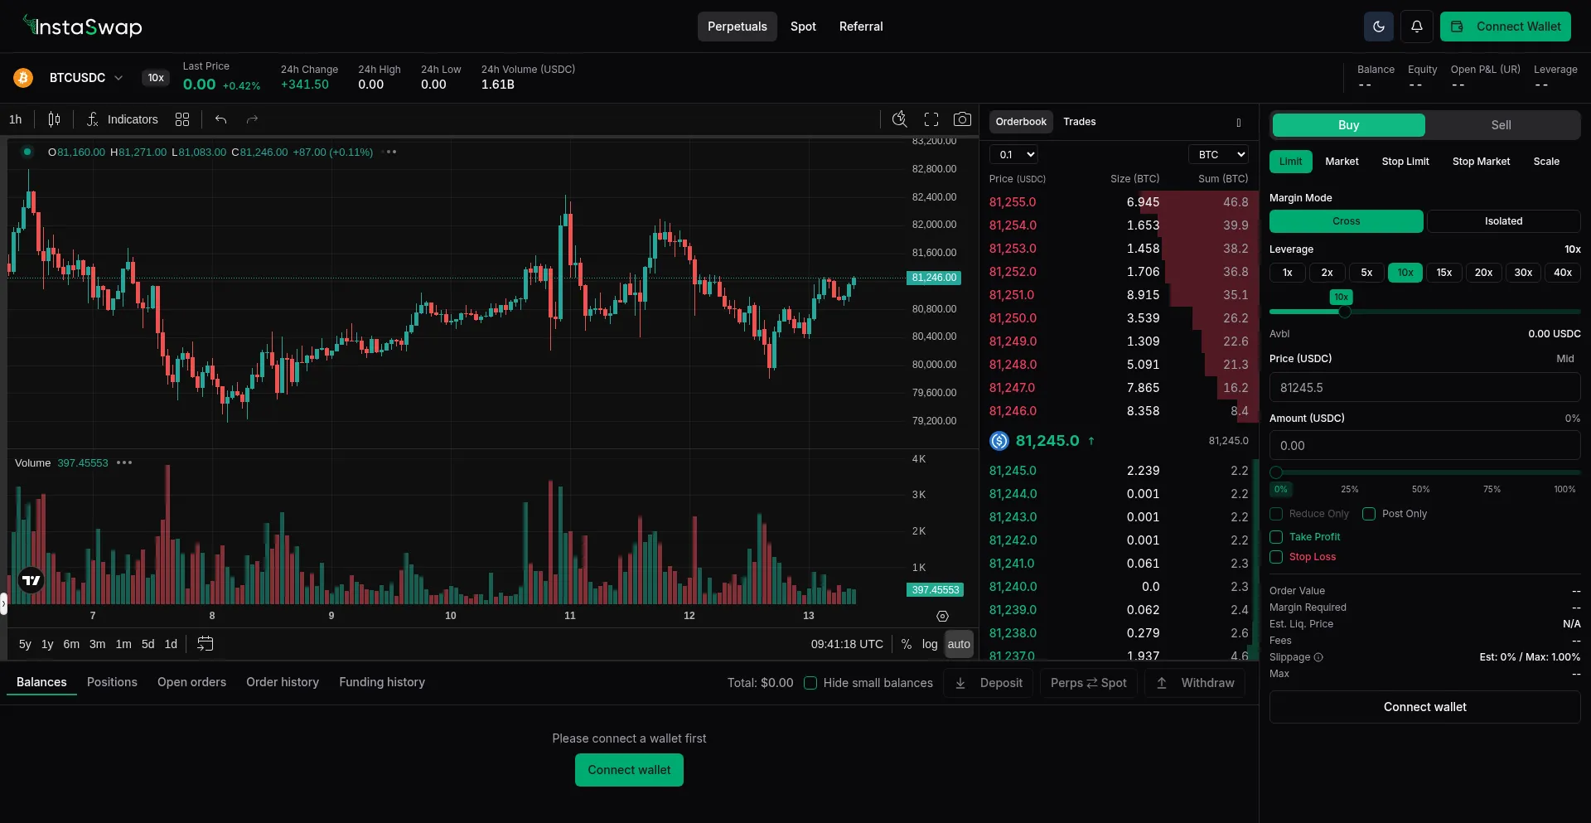Screen dimensions: 1591x823
Task: Toggle log scale on chart
Action: pos(930,644)
